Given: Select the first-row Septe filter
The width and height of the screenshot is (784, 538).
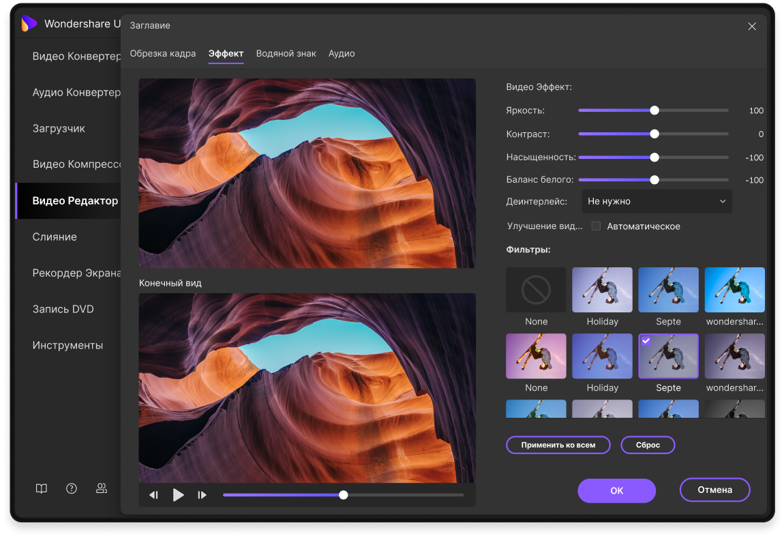Looking at the screenshot, I should 669,290.
